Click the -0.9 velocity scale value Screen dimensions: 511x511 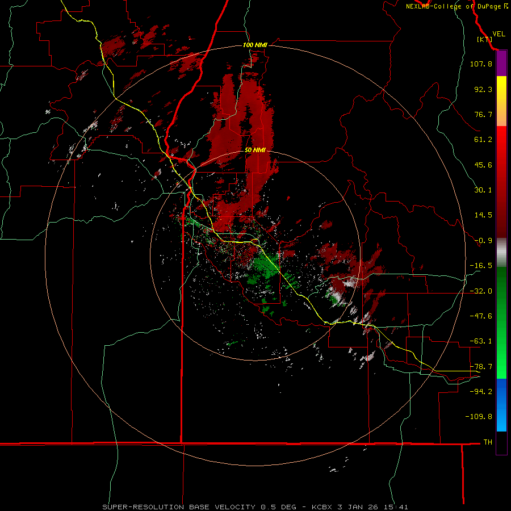[483, 241]
